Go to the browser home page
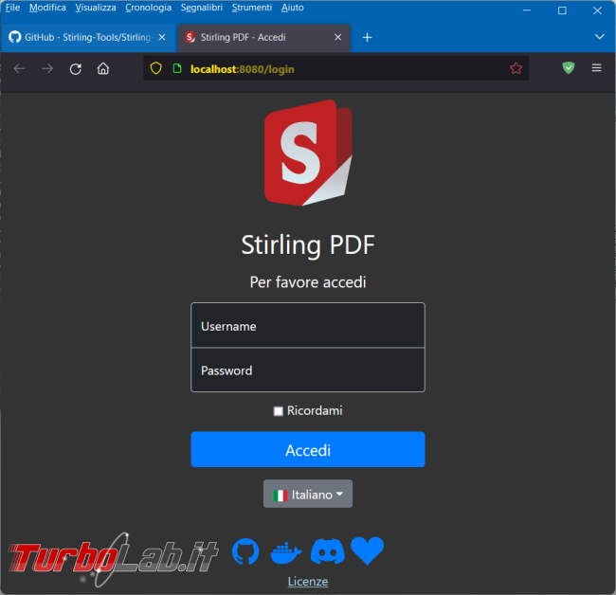Viewport: 616px width, 595px height. point(103,69)
